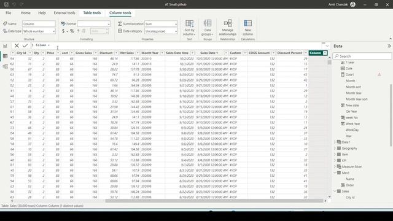Viewport: 393px width, 221px height.
Task: Click horizontal scrollbar of data table
Action: (214, 201)
